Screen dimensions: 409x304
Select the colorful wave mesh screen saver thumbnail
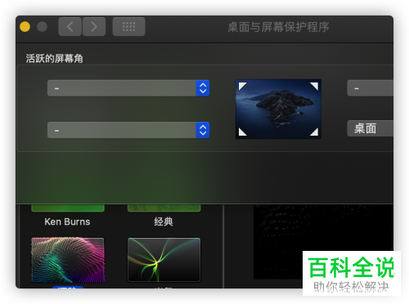(x=68, y=260)
